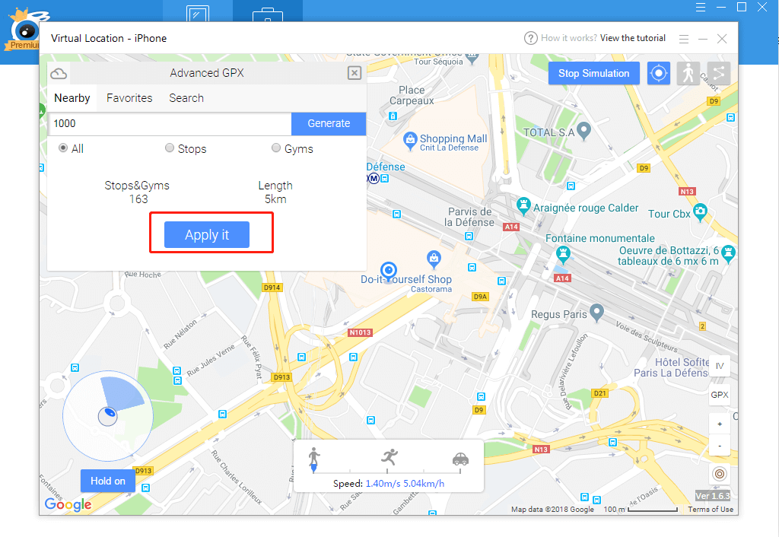This screenshot has width=779, height=537.
Task: Click the blue current-location pin on map
Action: tap(389, 271)
